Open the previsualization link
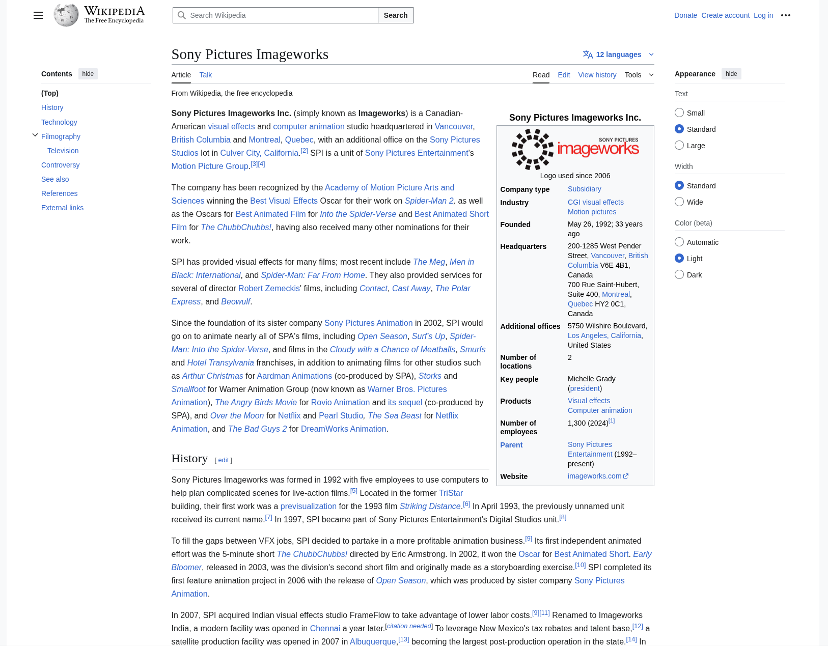The width and height of the screenshot is (828, 646). pos(309,506)
